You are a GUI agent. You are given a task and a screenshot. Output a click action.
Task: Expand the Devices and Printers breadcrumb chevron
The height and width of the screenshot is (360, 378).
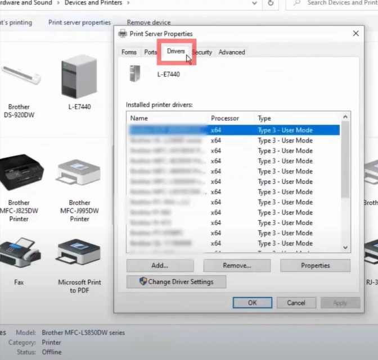[128, 3]
